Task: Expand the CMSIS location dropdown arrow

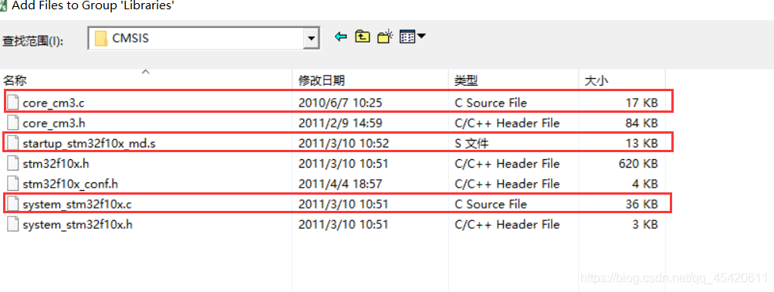Action: click(x=310, y=38)
